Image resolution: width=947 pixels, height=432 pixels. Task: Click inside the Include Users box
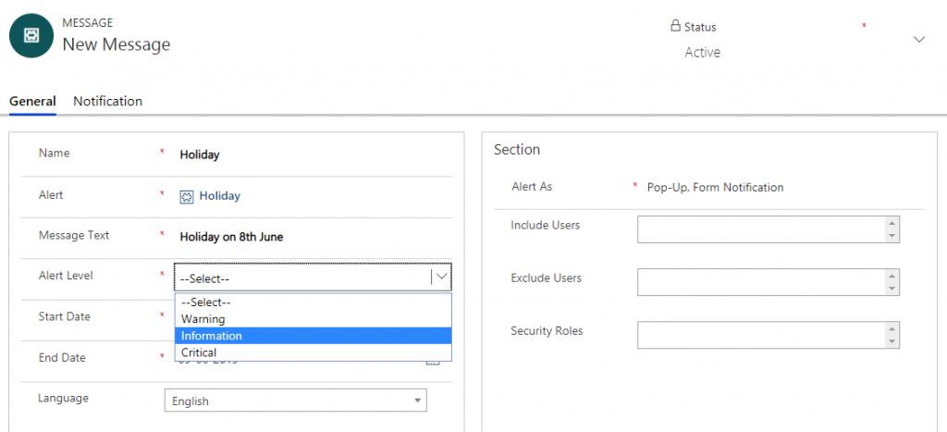(760, 229)
